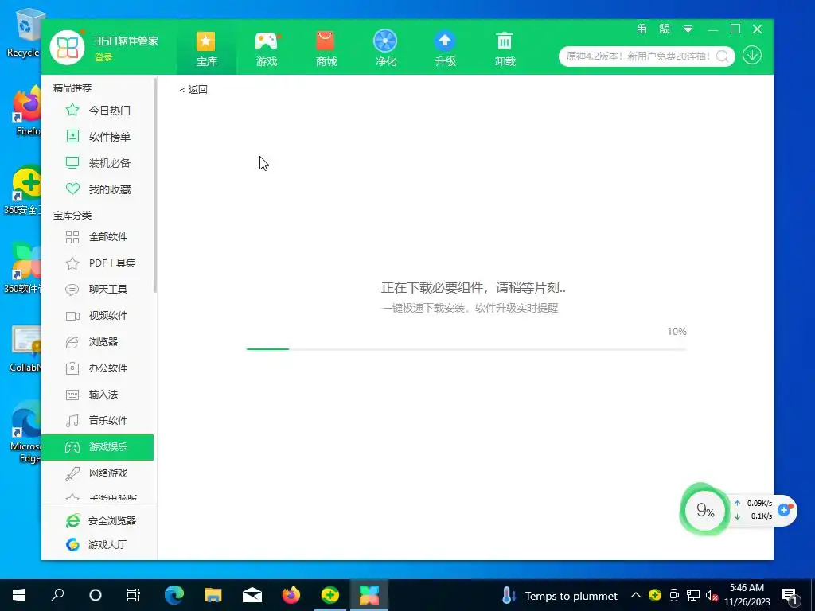Click the 返回 back link
The height and width of the screenshot is (611, 815).
(x=193, y=89)
